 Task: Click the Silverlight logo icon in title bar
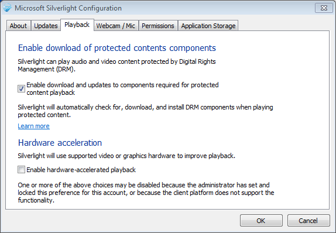[7, 8]
